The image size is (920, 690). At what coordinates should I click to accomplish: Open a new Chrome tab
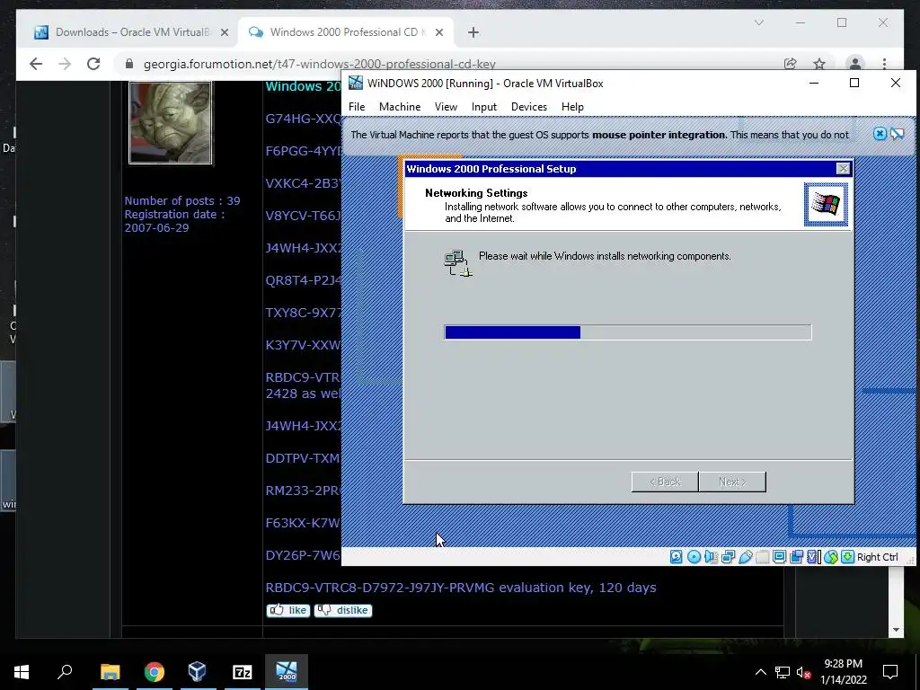coord(473,32)
